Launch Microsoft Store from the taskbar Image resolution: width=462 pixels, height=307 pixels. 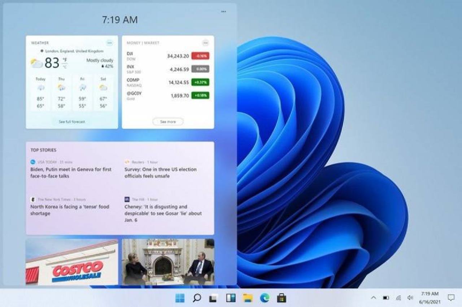pyautogui.click(x=281, y=298)
